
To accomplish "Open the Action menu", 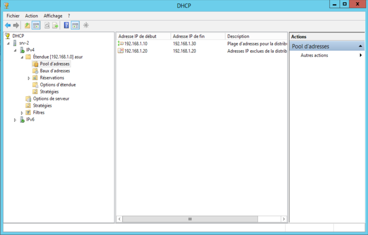I will tap(32, 16).
